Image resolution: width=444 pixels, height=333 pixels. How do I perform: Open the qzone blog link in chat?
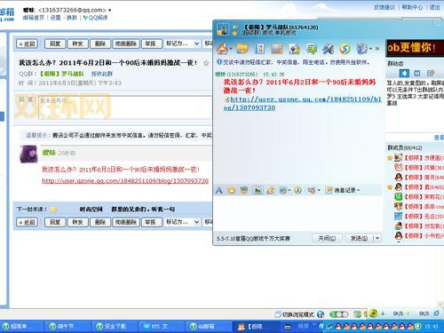(x=303, y=103)
